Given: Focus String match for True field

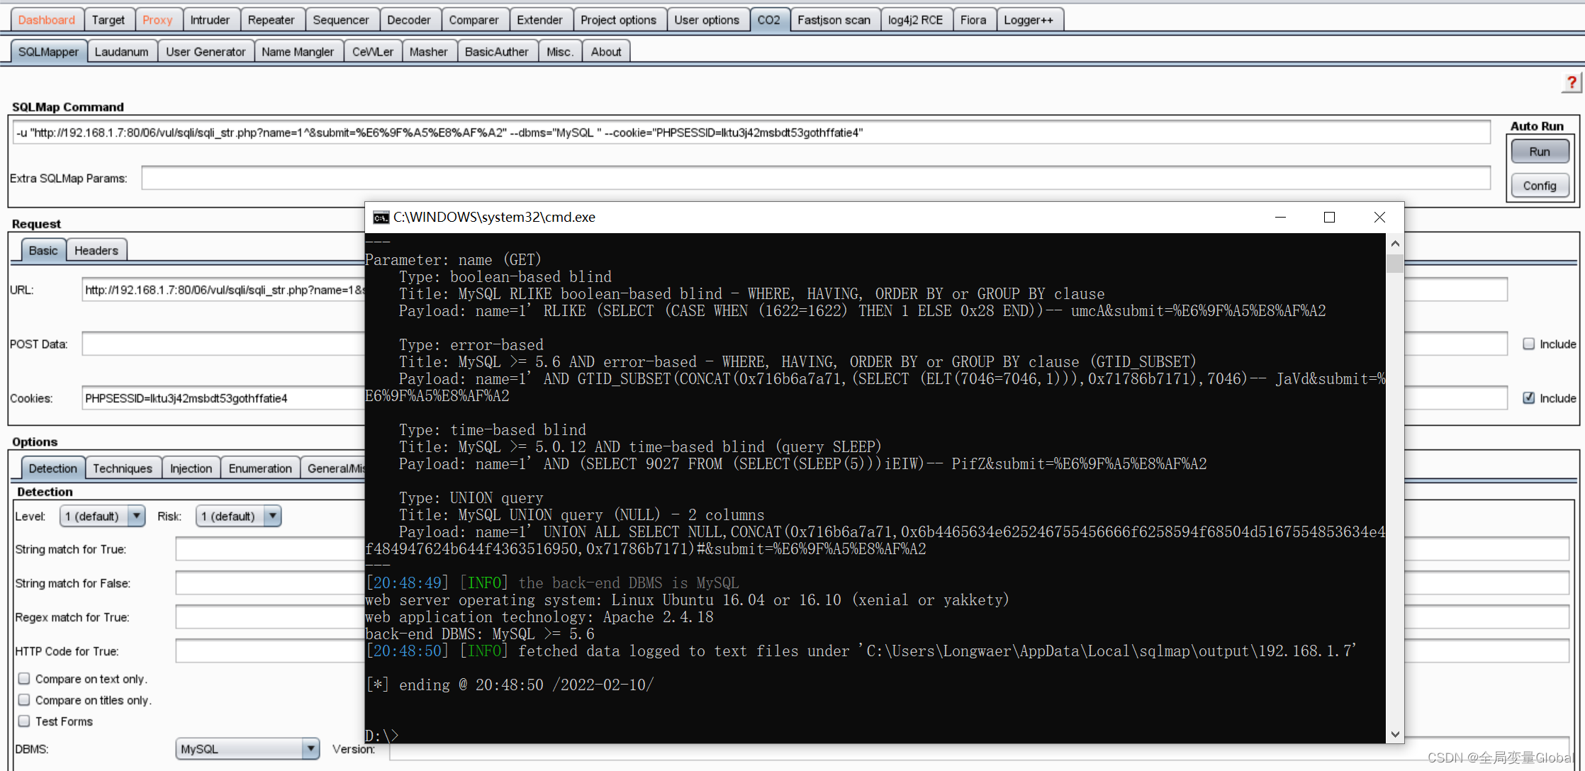Looking at the screenshot, I should 270,549.
